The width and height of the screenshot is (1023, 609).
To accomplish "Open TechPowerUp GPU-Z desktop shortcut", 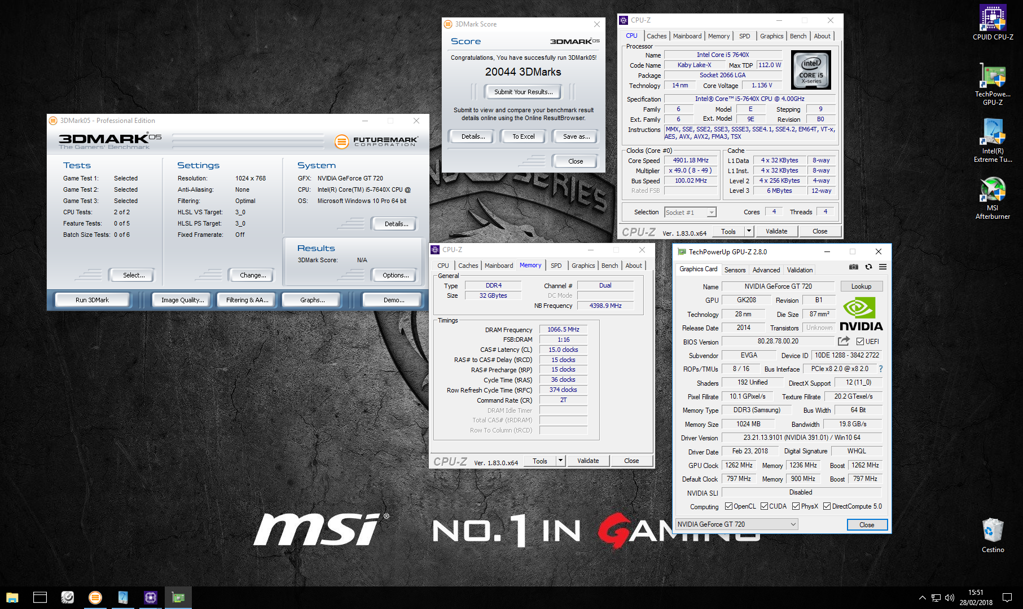I will pyautogui.click(x=993, y=85).
